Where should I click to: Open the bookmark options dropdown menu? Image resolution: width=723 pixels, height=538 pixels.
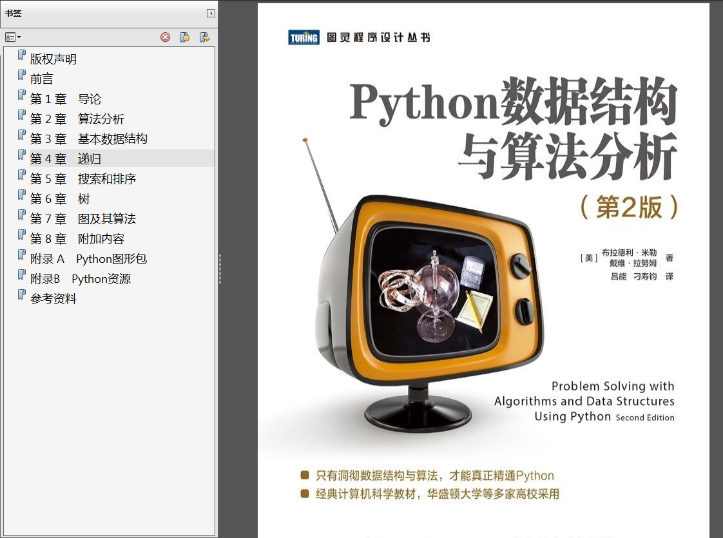pyautogui.click(x=12, y=37)
